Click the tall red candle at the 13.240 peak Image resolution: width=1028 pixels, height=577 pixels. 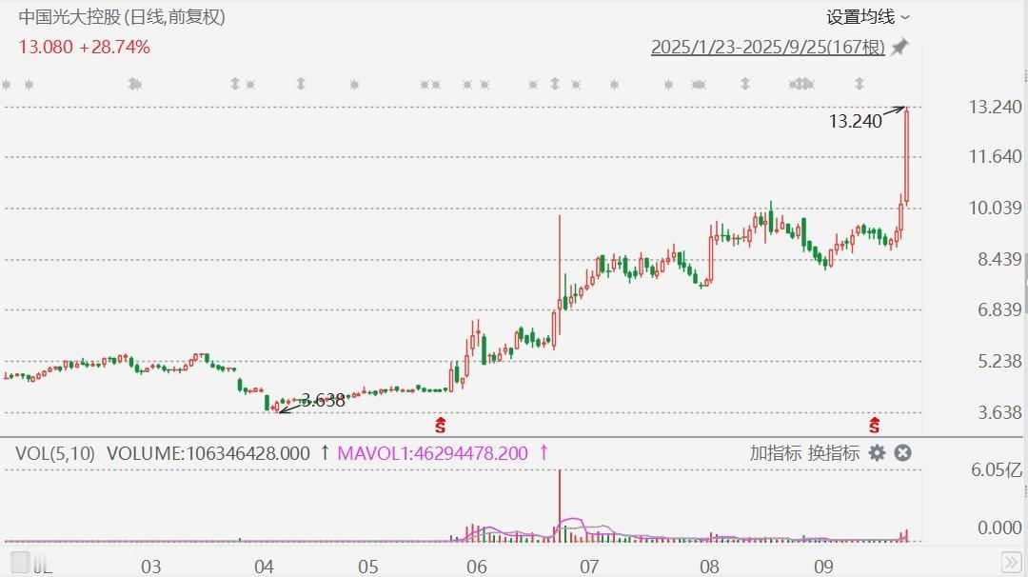tap(907, 155)
